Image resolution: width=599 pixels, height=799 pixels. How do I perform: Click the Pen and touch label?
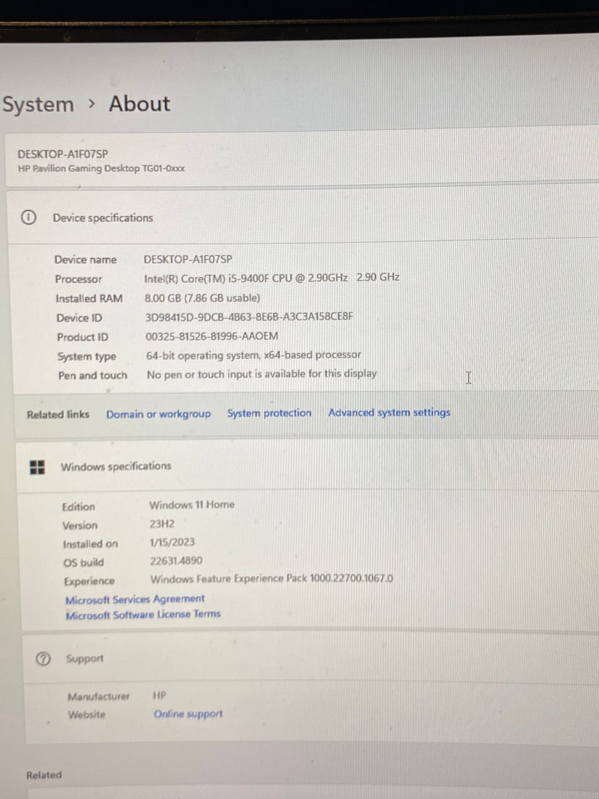(x=92, y=375)
